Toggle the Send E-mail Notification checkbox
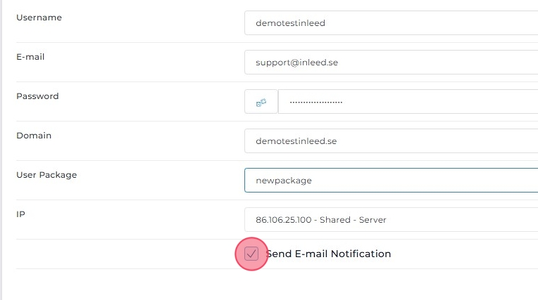The image size is (538, 300). pyautogui.click(x=251, y=254)
